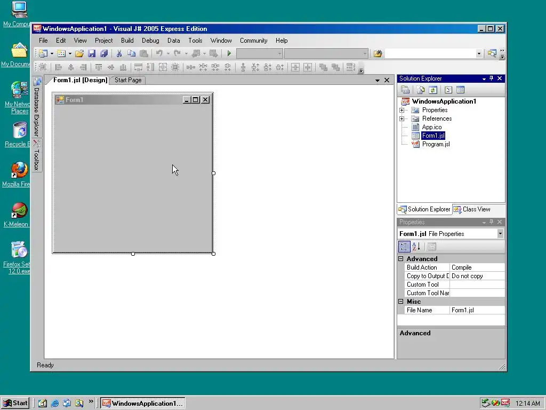Image resolution: width=546 pixels, height=410 pixels.
Task: Click the Make Same Width icon
Action: tap(138, 67)
